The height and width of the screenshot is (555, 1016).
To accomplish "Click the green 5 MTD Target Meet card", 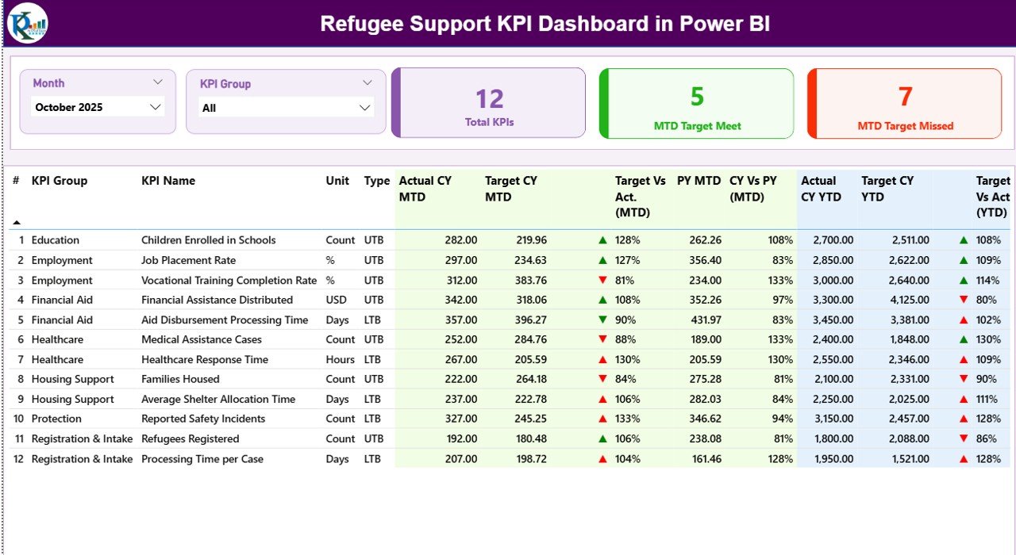I will coord(696,102).
